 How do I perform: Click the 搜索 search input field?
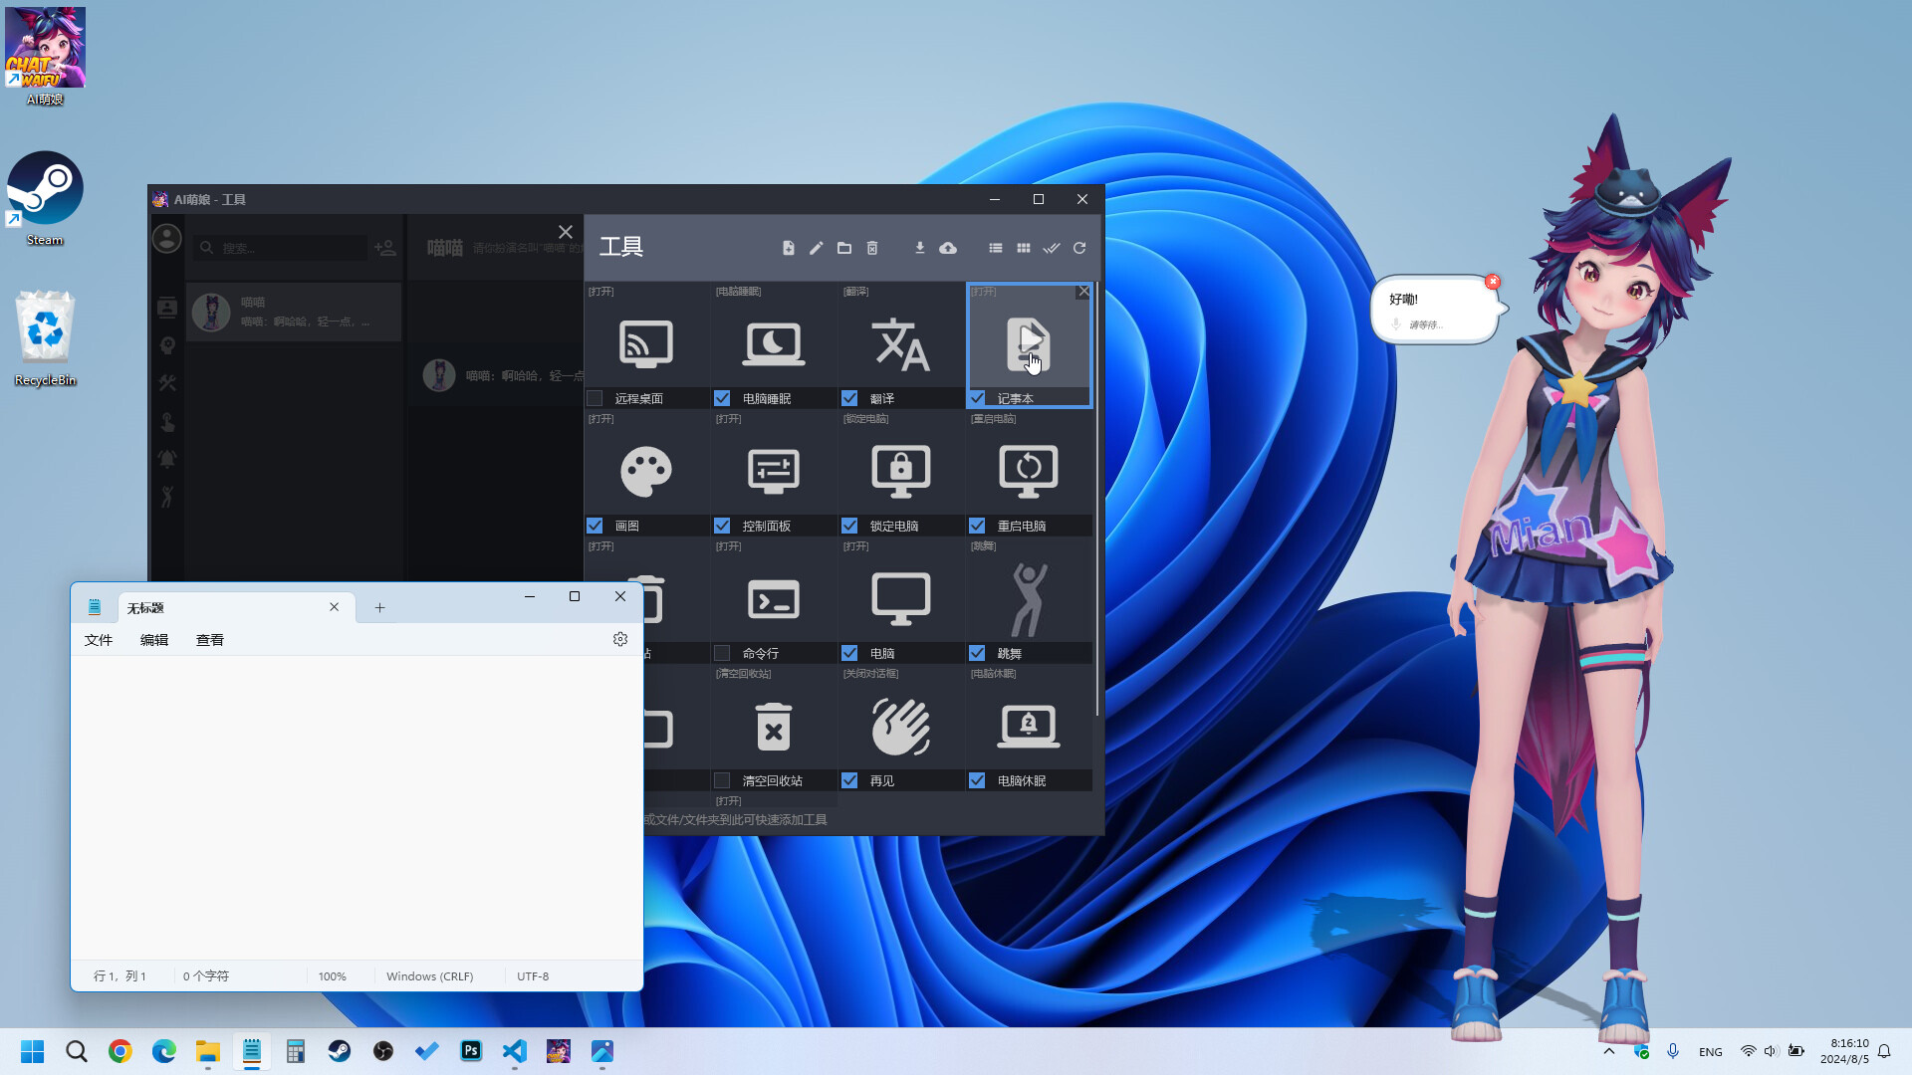281,248
